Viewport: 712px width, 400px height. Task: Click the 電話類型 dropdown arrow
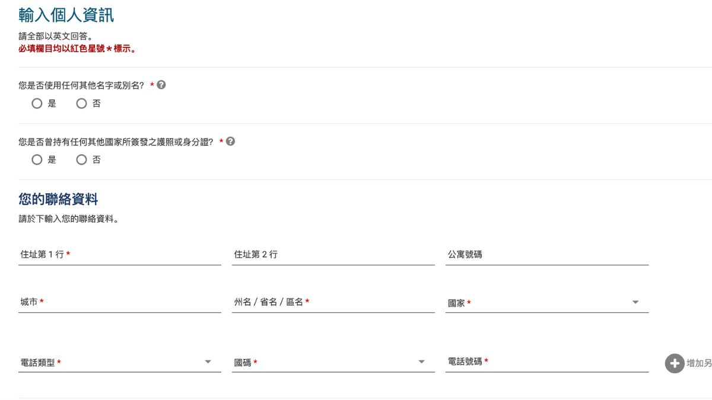click(x=208, y=361)
